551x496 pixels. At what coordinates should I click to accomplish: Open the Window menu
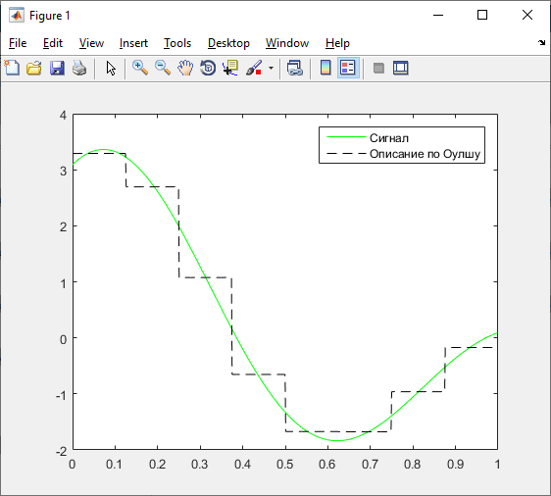coord(287,43)
